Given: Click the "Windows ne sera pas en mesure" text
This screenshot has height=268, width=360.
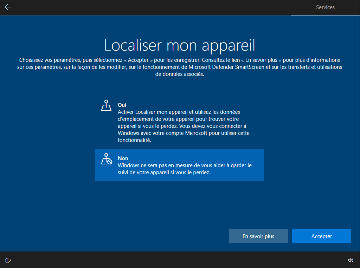Looking at the screenshot, I should 185,165.
